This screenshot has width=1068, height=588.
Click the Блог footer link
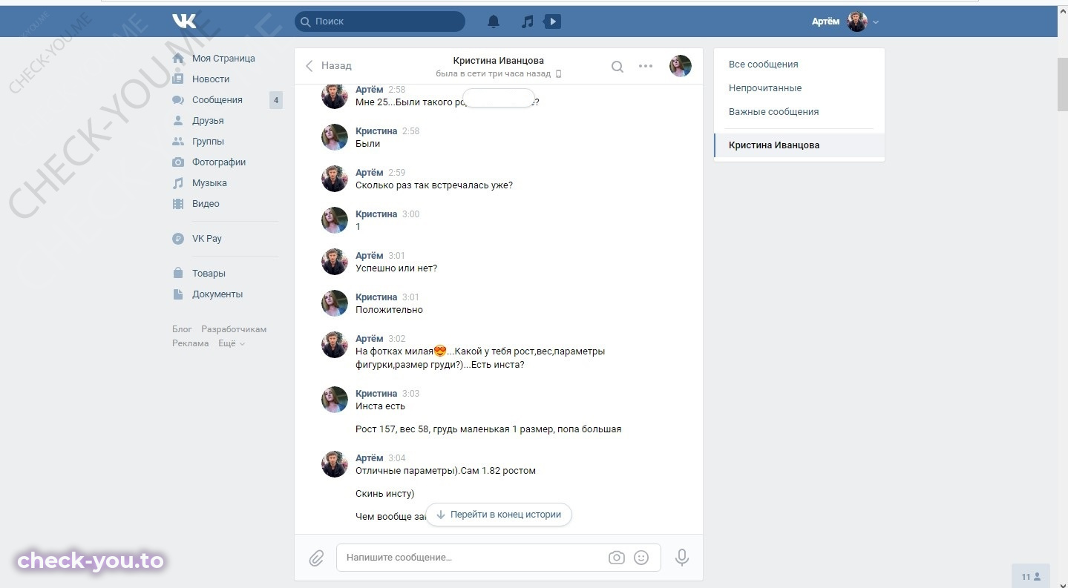[x=182, y=329]
